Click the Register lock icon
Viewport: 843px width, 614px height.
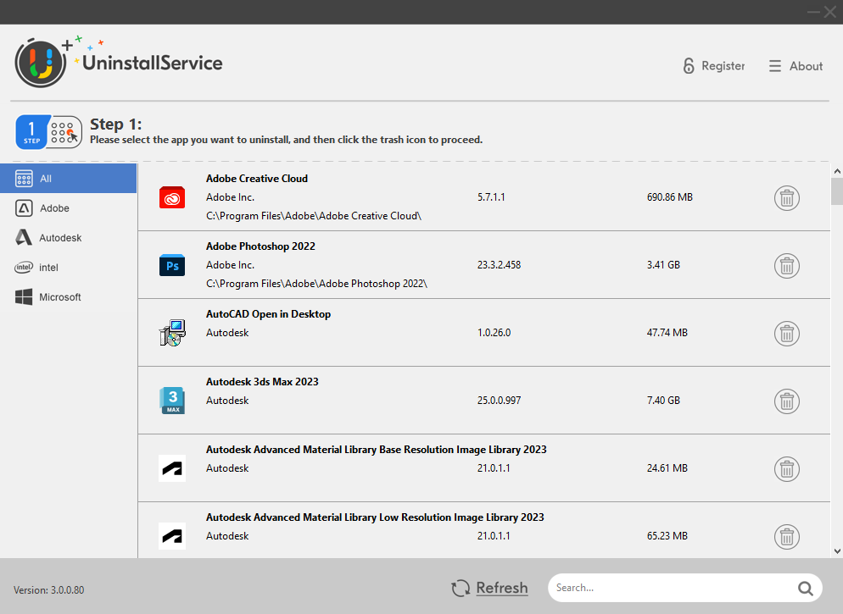(689, 65)
